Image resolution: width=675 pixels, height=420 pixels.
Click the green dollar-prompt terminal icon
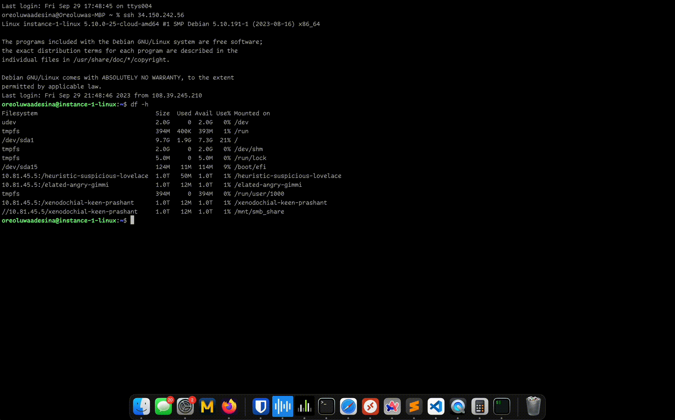coord(501,407)
